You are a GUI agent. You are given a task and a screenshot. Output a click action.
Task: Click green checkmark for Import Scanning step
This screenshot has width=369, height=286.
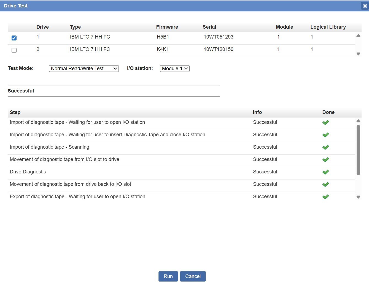pos(325,147)
